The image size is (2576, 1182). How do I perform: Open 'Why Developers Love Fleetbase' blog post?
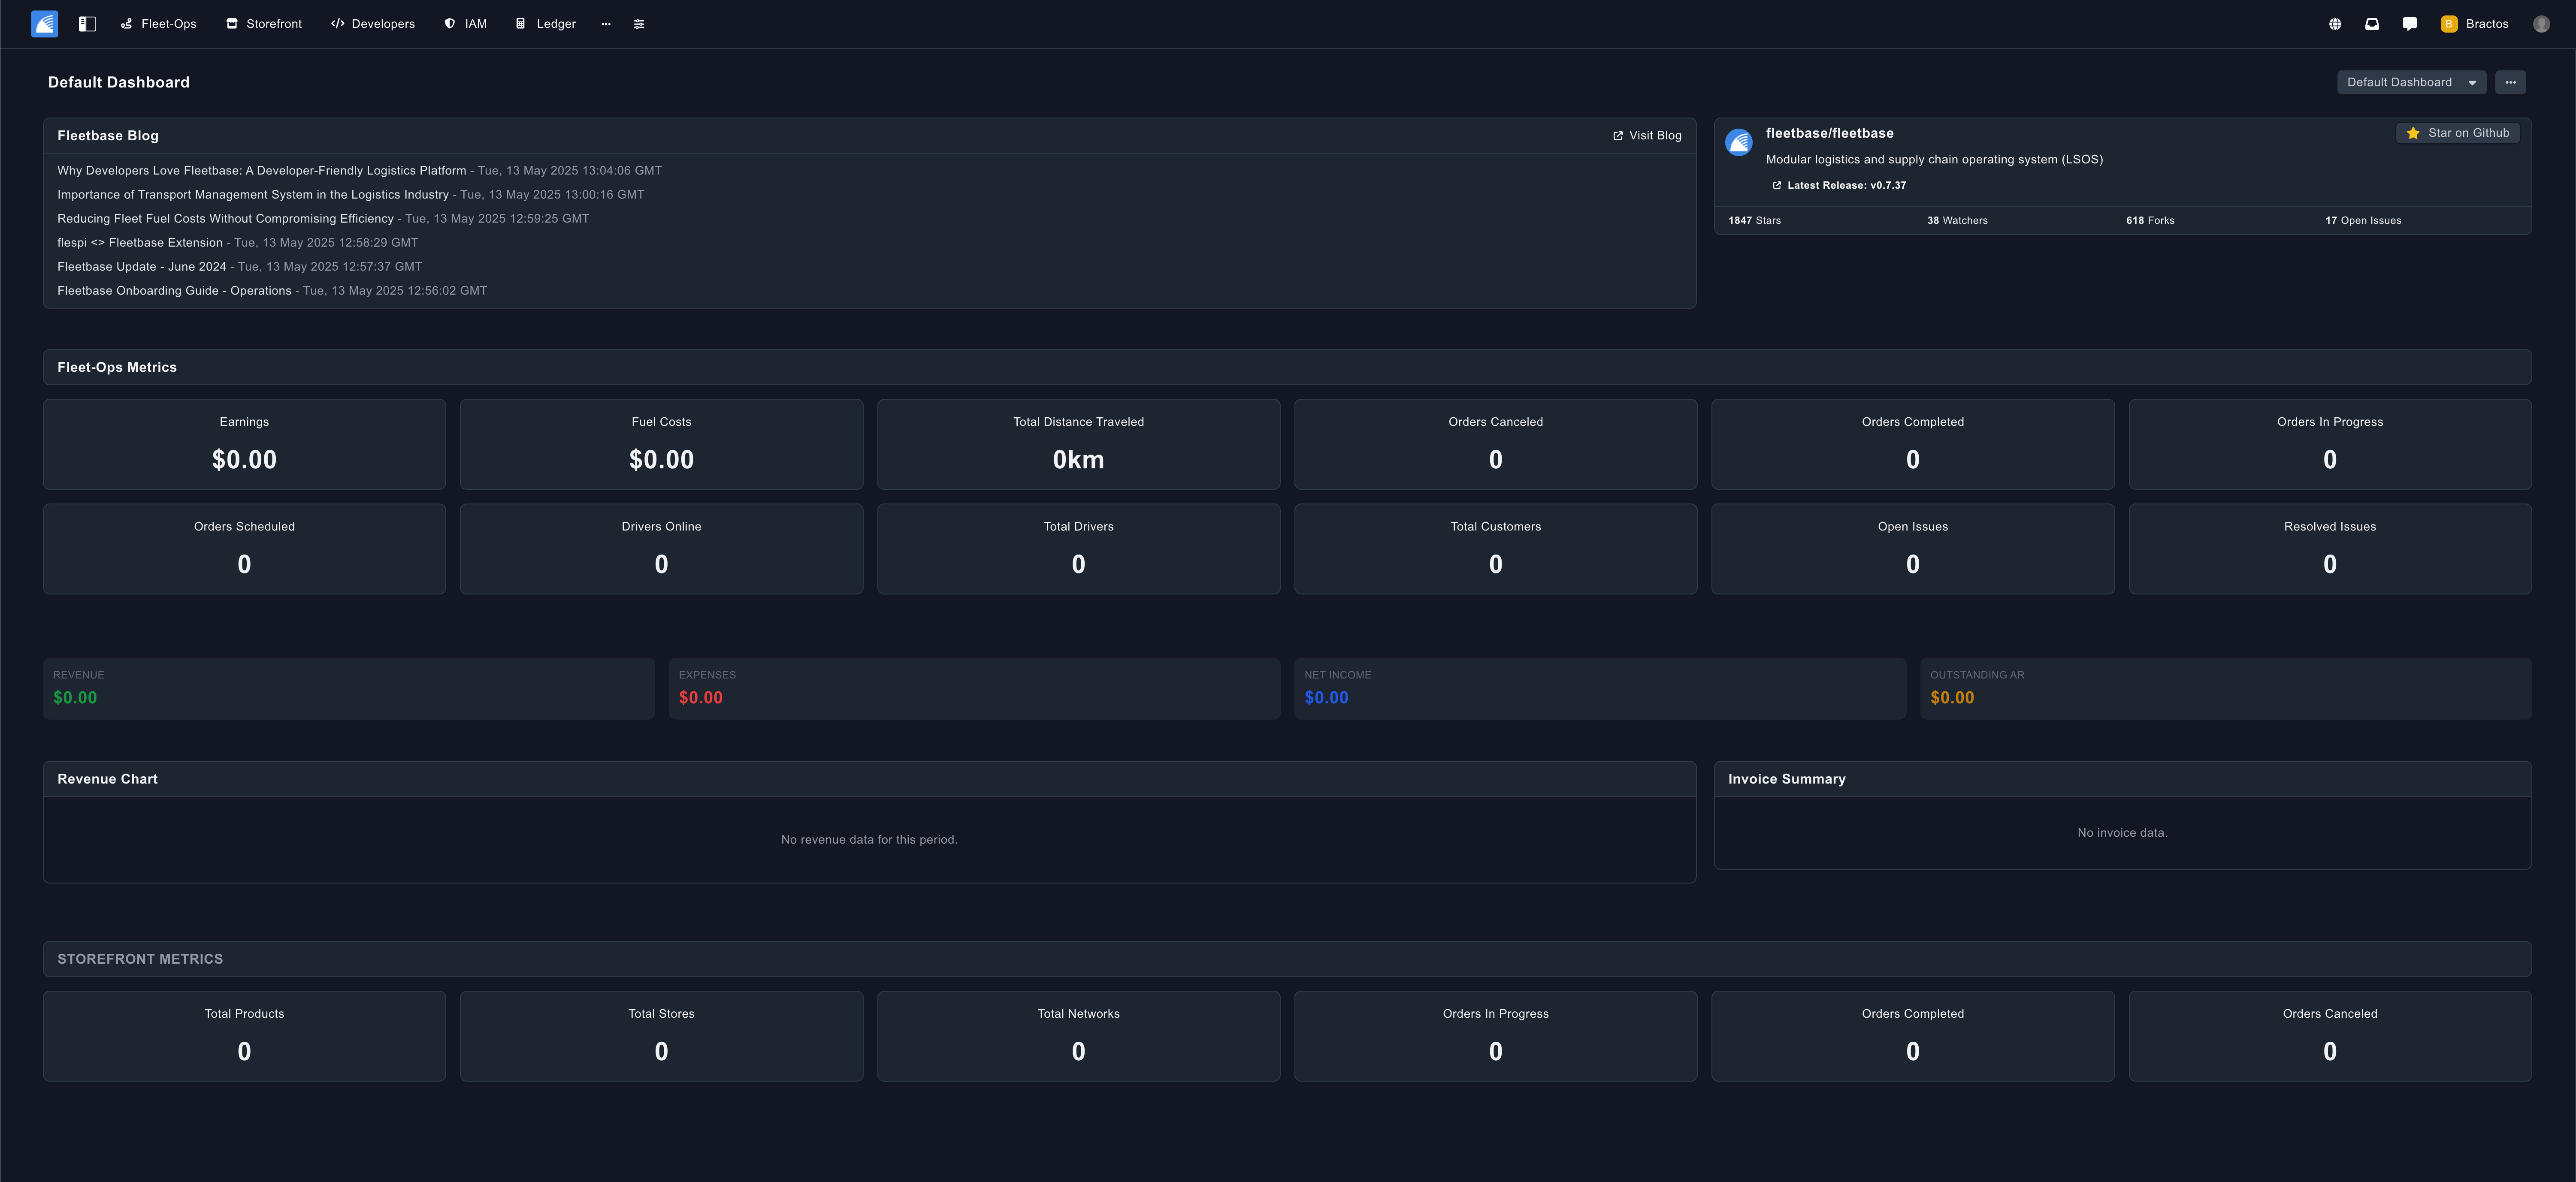[x=262, y=171]
